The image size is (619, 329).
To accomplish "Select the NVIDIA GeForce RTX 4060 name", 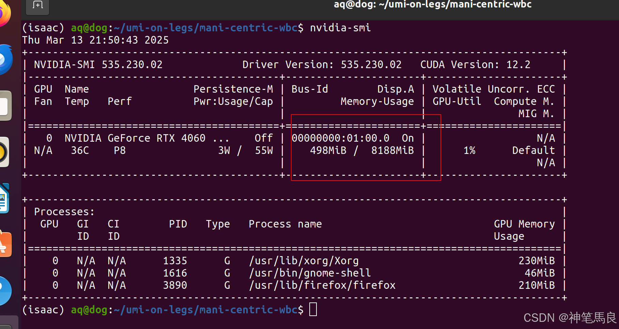I will [x=135, y=138].
